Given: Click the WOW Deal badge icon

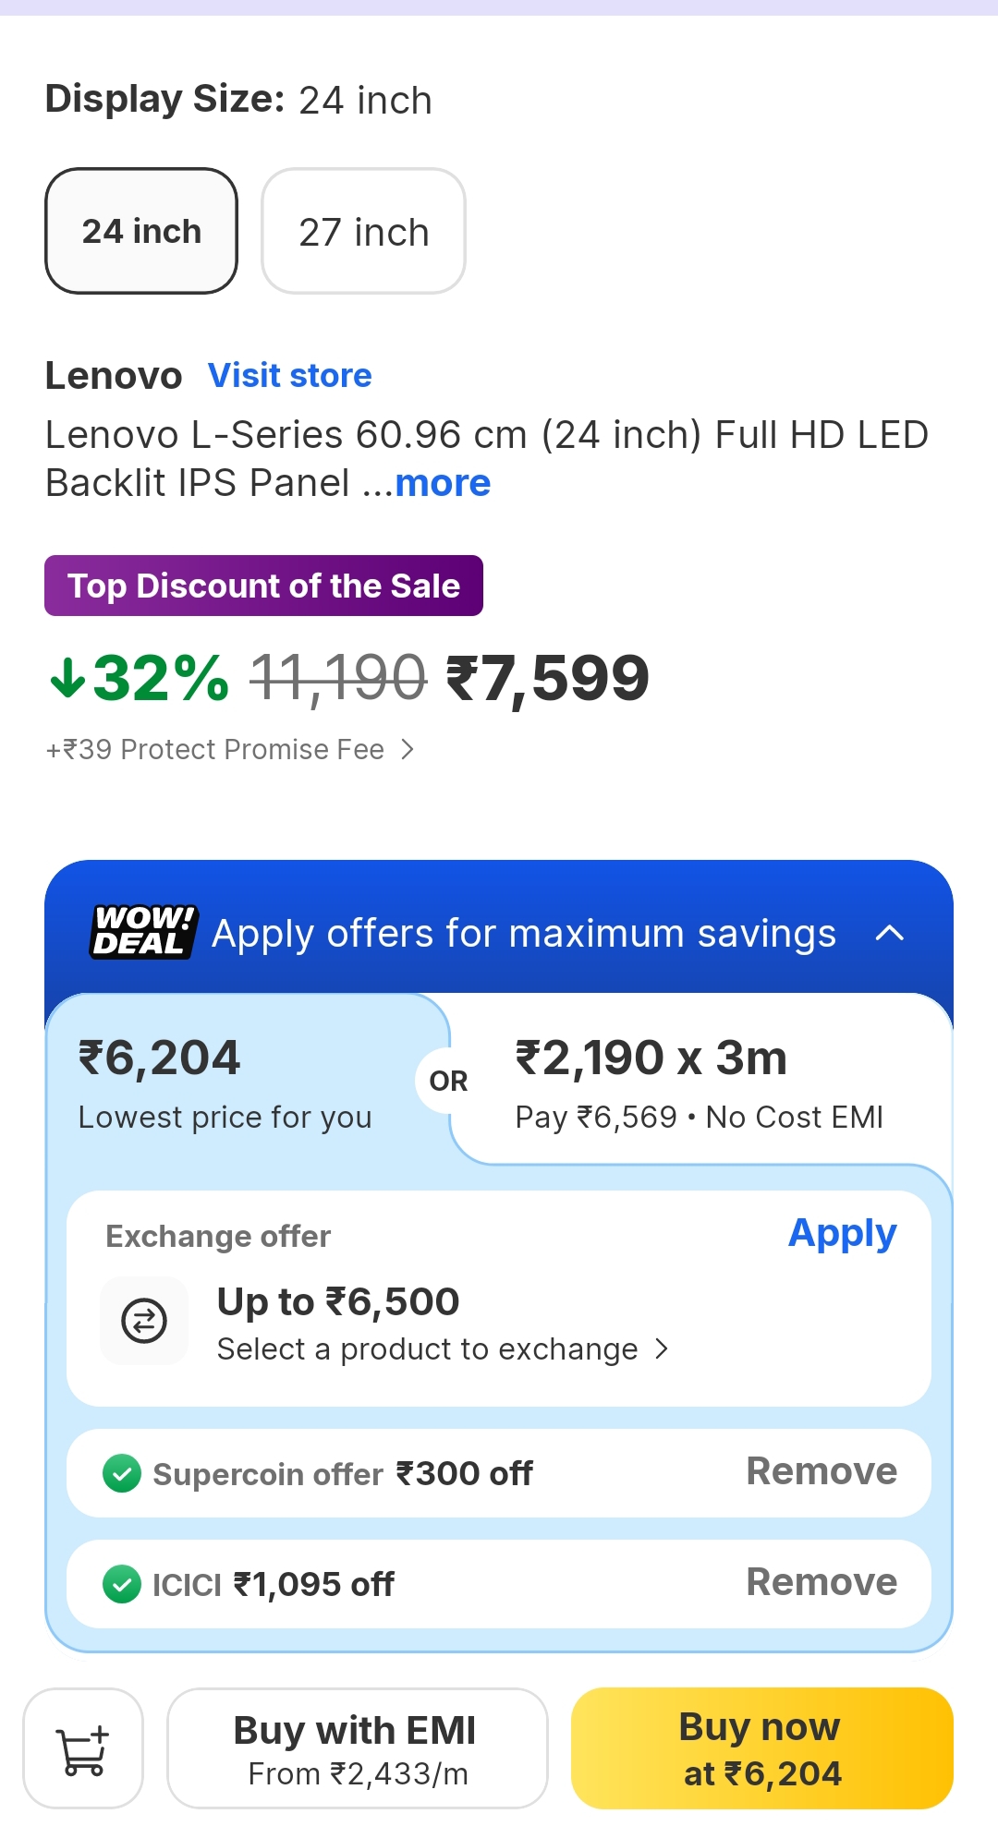Looking at the screenshot, I should pos(144,932).
